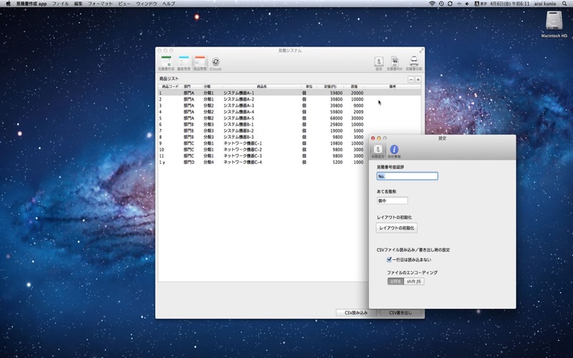This screenshot has width=573, height=358.
Task: Click the レイアウトの初期化 button
Action: coord(397,228)
